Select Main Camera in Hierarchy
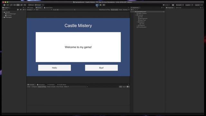Screen dimensions: 206x116 coord(142,14)
